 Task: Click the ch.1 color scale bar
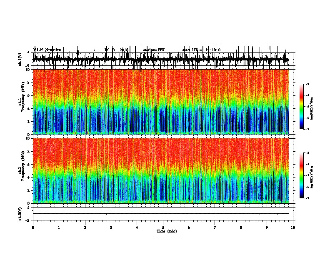click(302, 107)
